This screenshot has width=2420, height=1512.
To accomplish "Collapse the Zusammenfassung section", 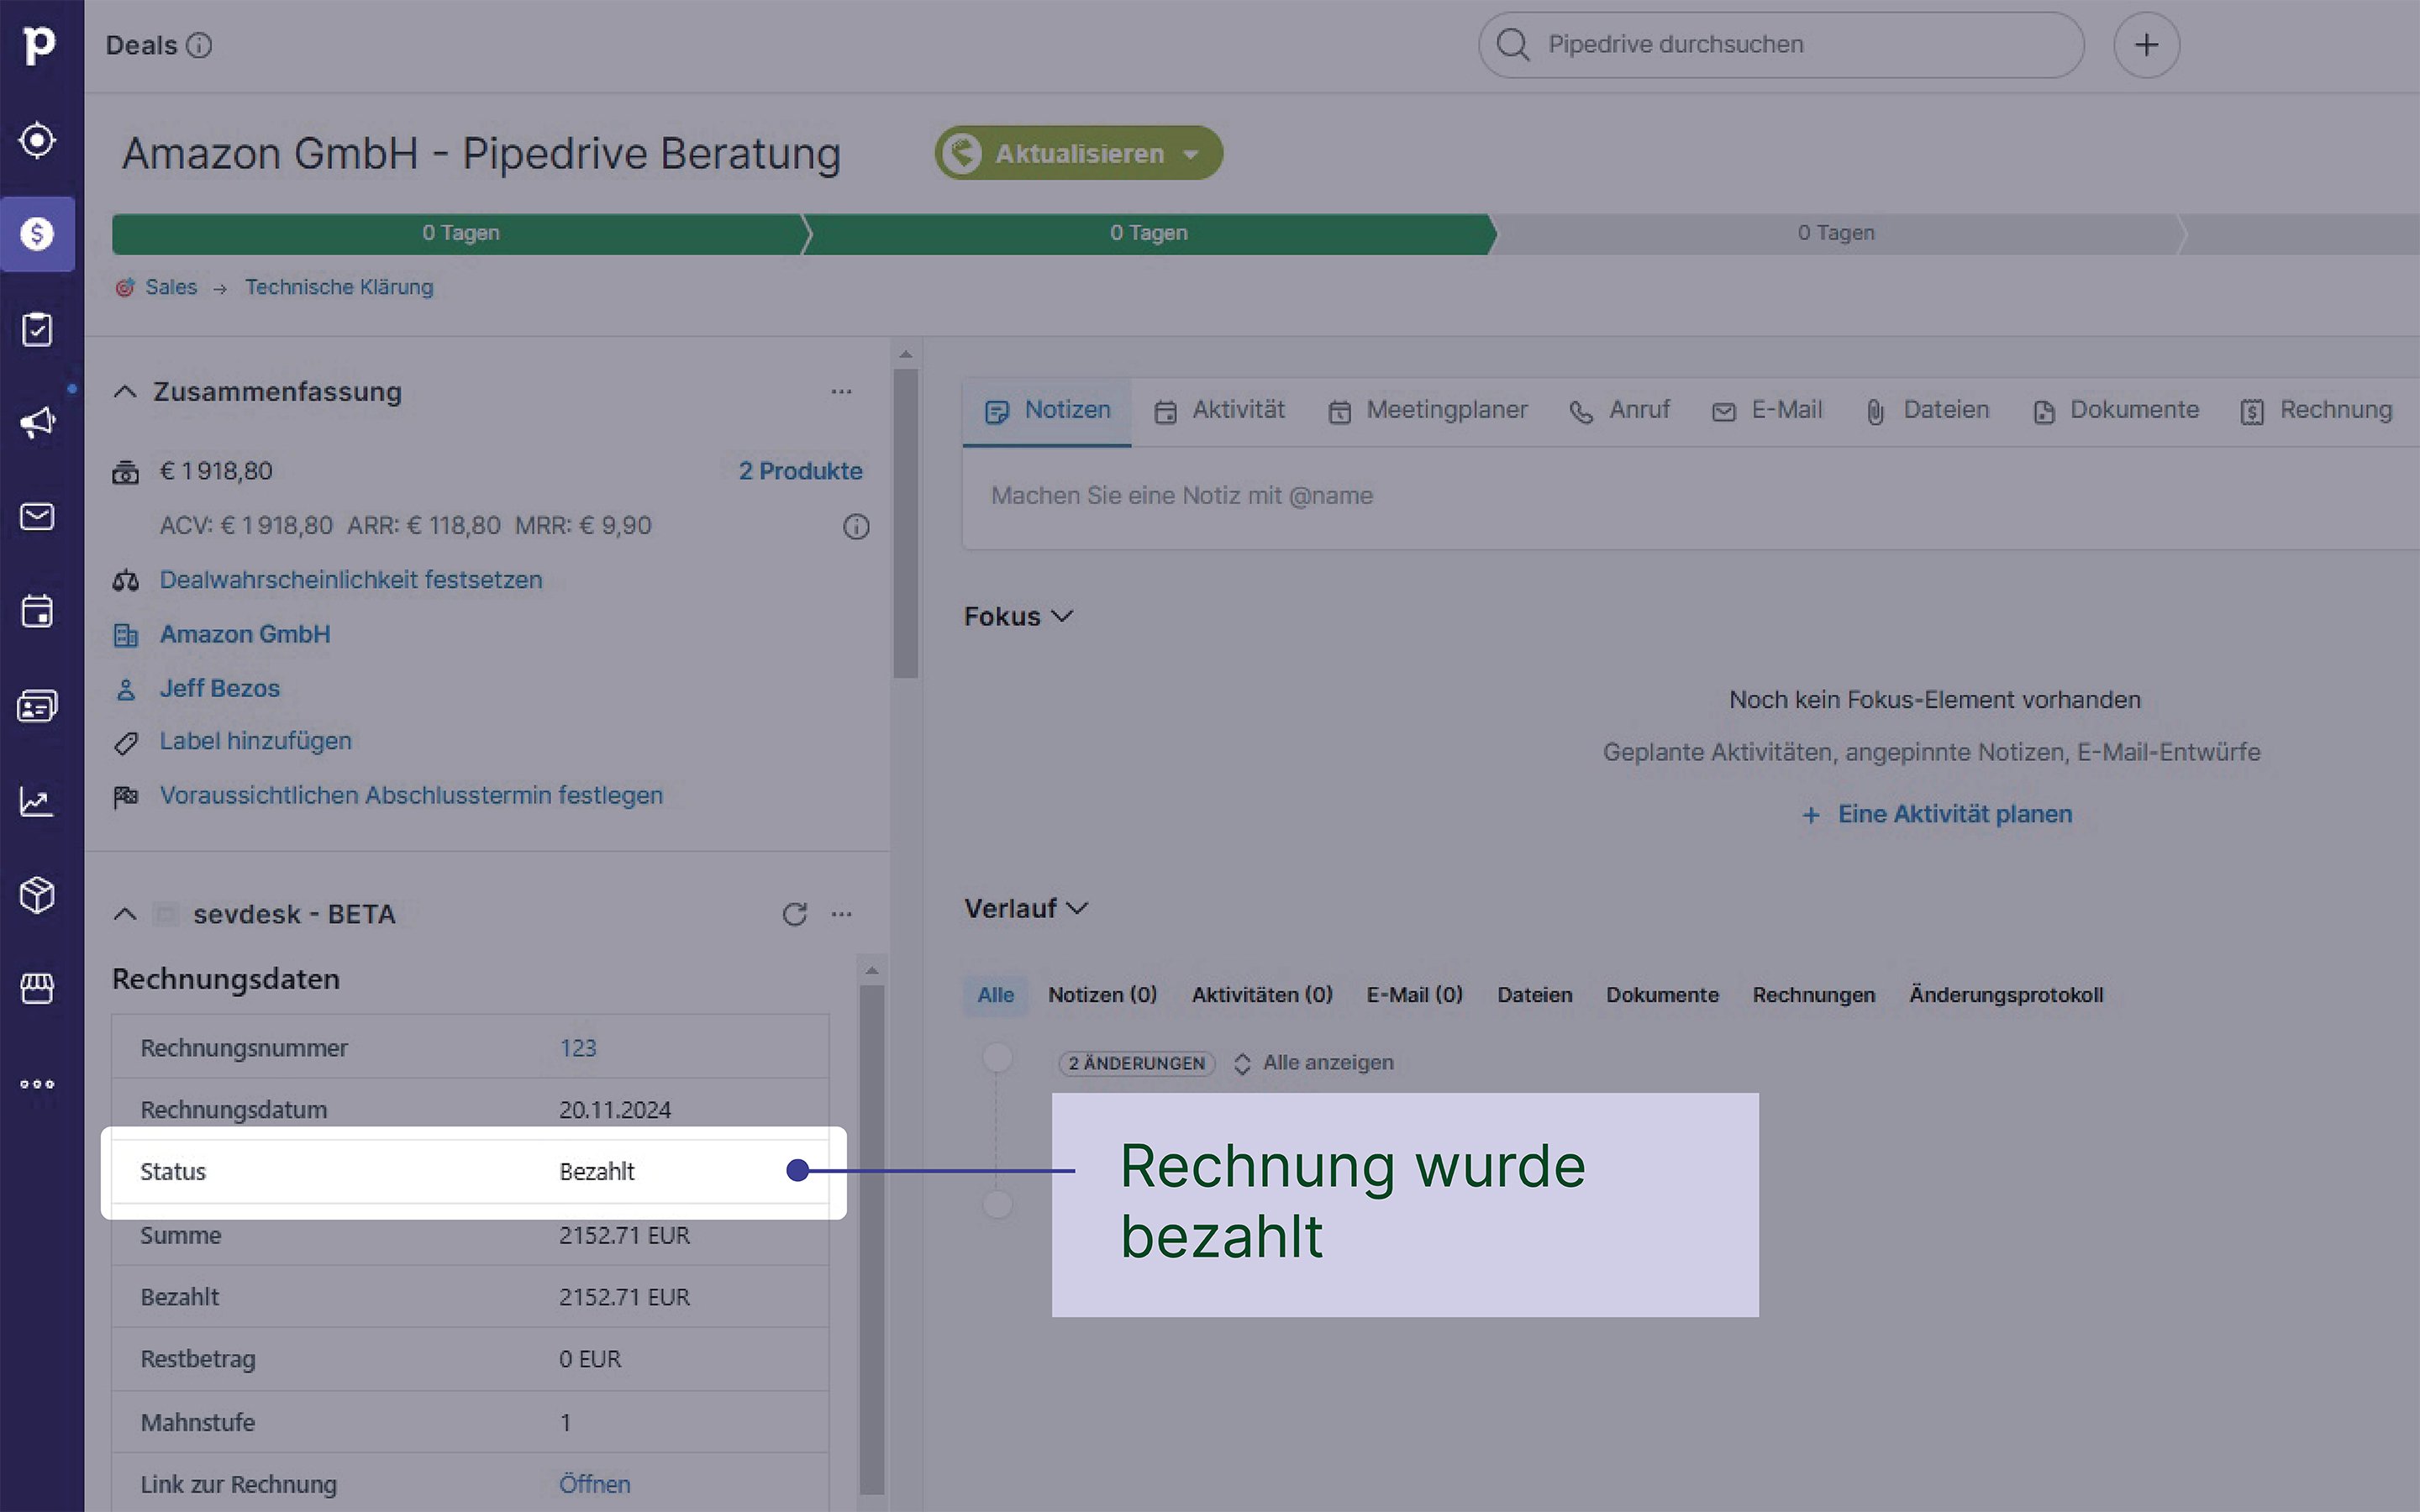I will point(126,391).
